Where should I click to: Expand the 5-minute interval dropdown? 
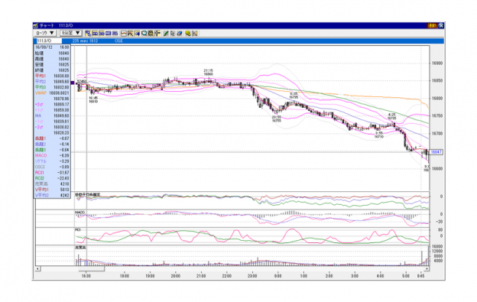click(x=71, y=33)
